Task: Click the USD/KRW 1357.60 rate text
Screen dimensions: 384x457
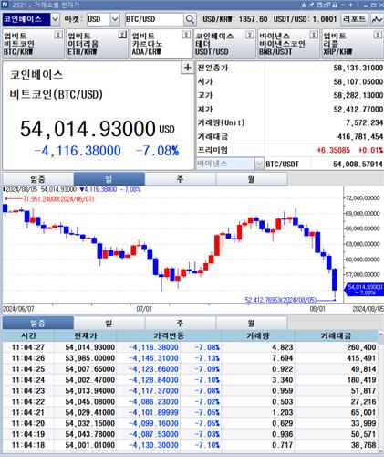Action: click(235, 19)
